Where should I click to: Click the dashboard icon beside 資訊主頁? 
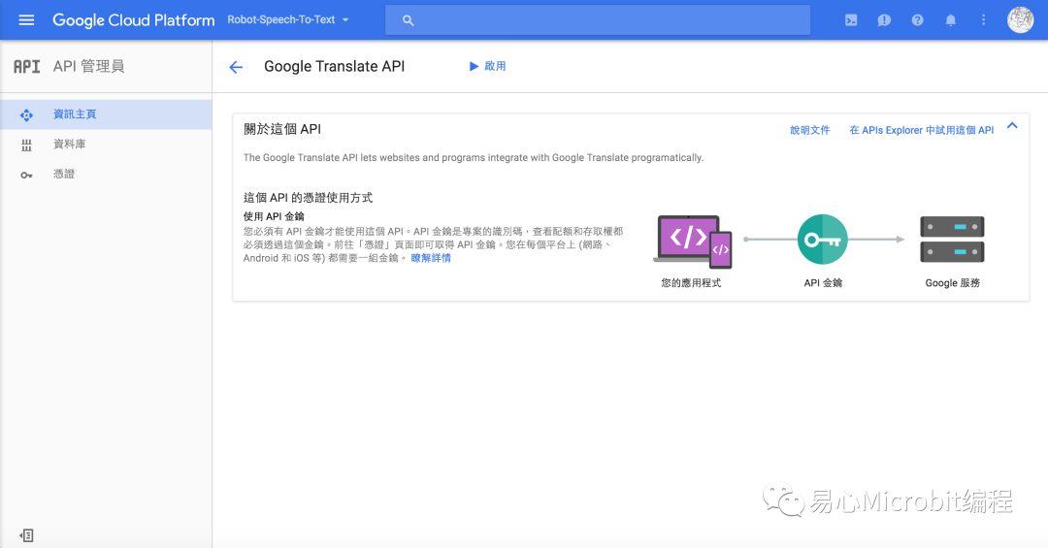click(x=27, y=115)
